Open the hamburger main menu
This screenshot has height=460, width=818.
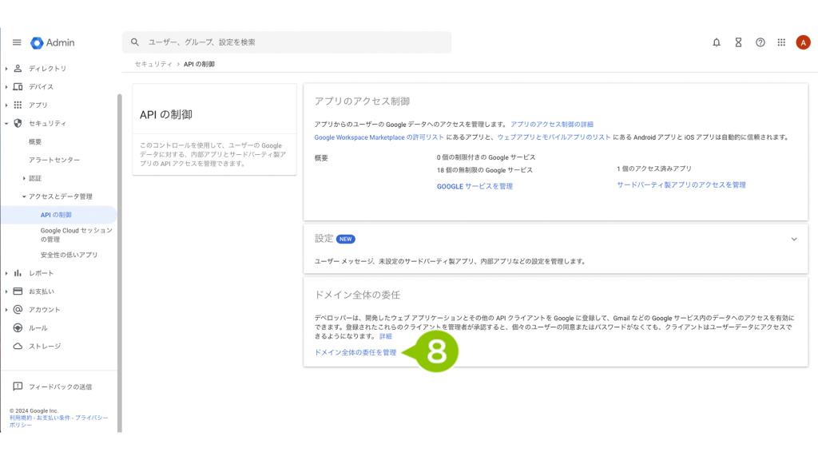(x=17, y=42)
